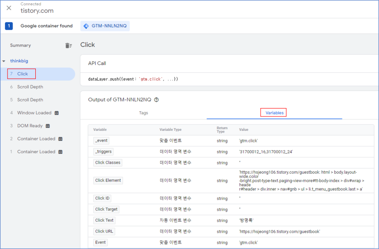This screenshot has width=379, height=249.
Task: Click the Event variable chip
Action: pyautogui.click(x=100, y=242)
